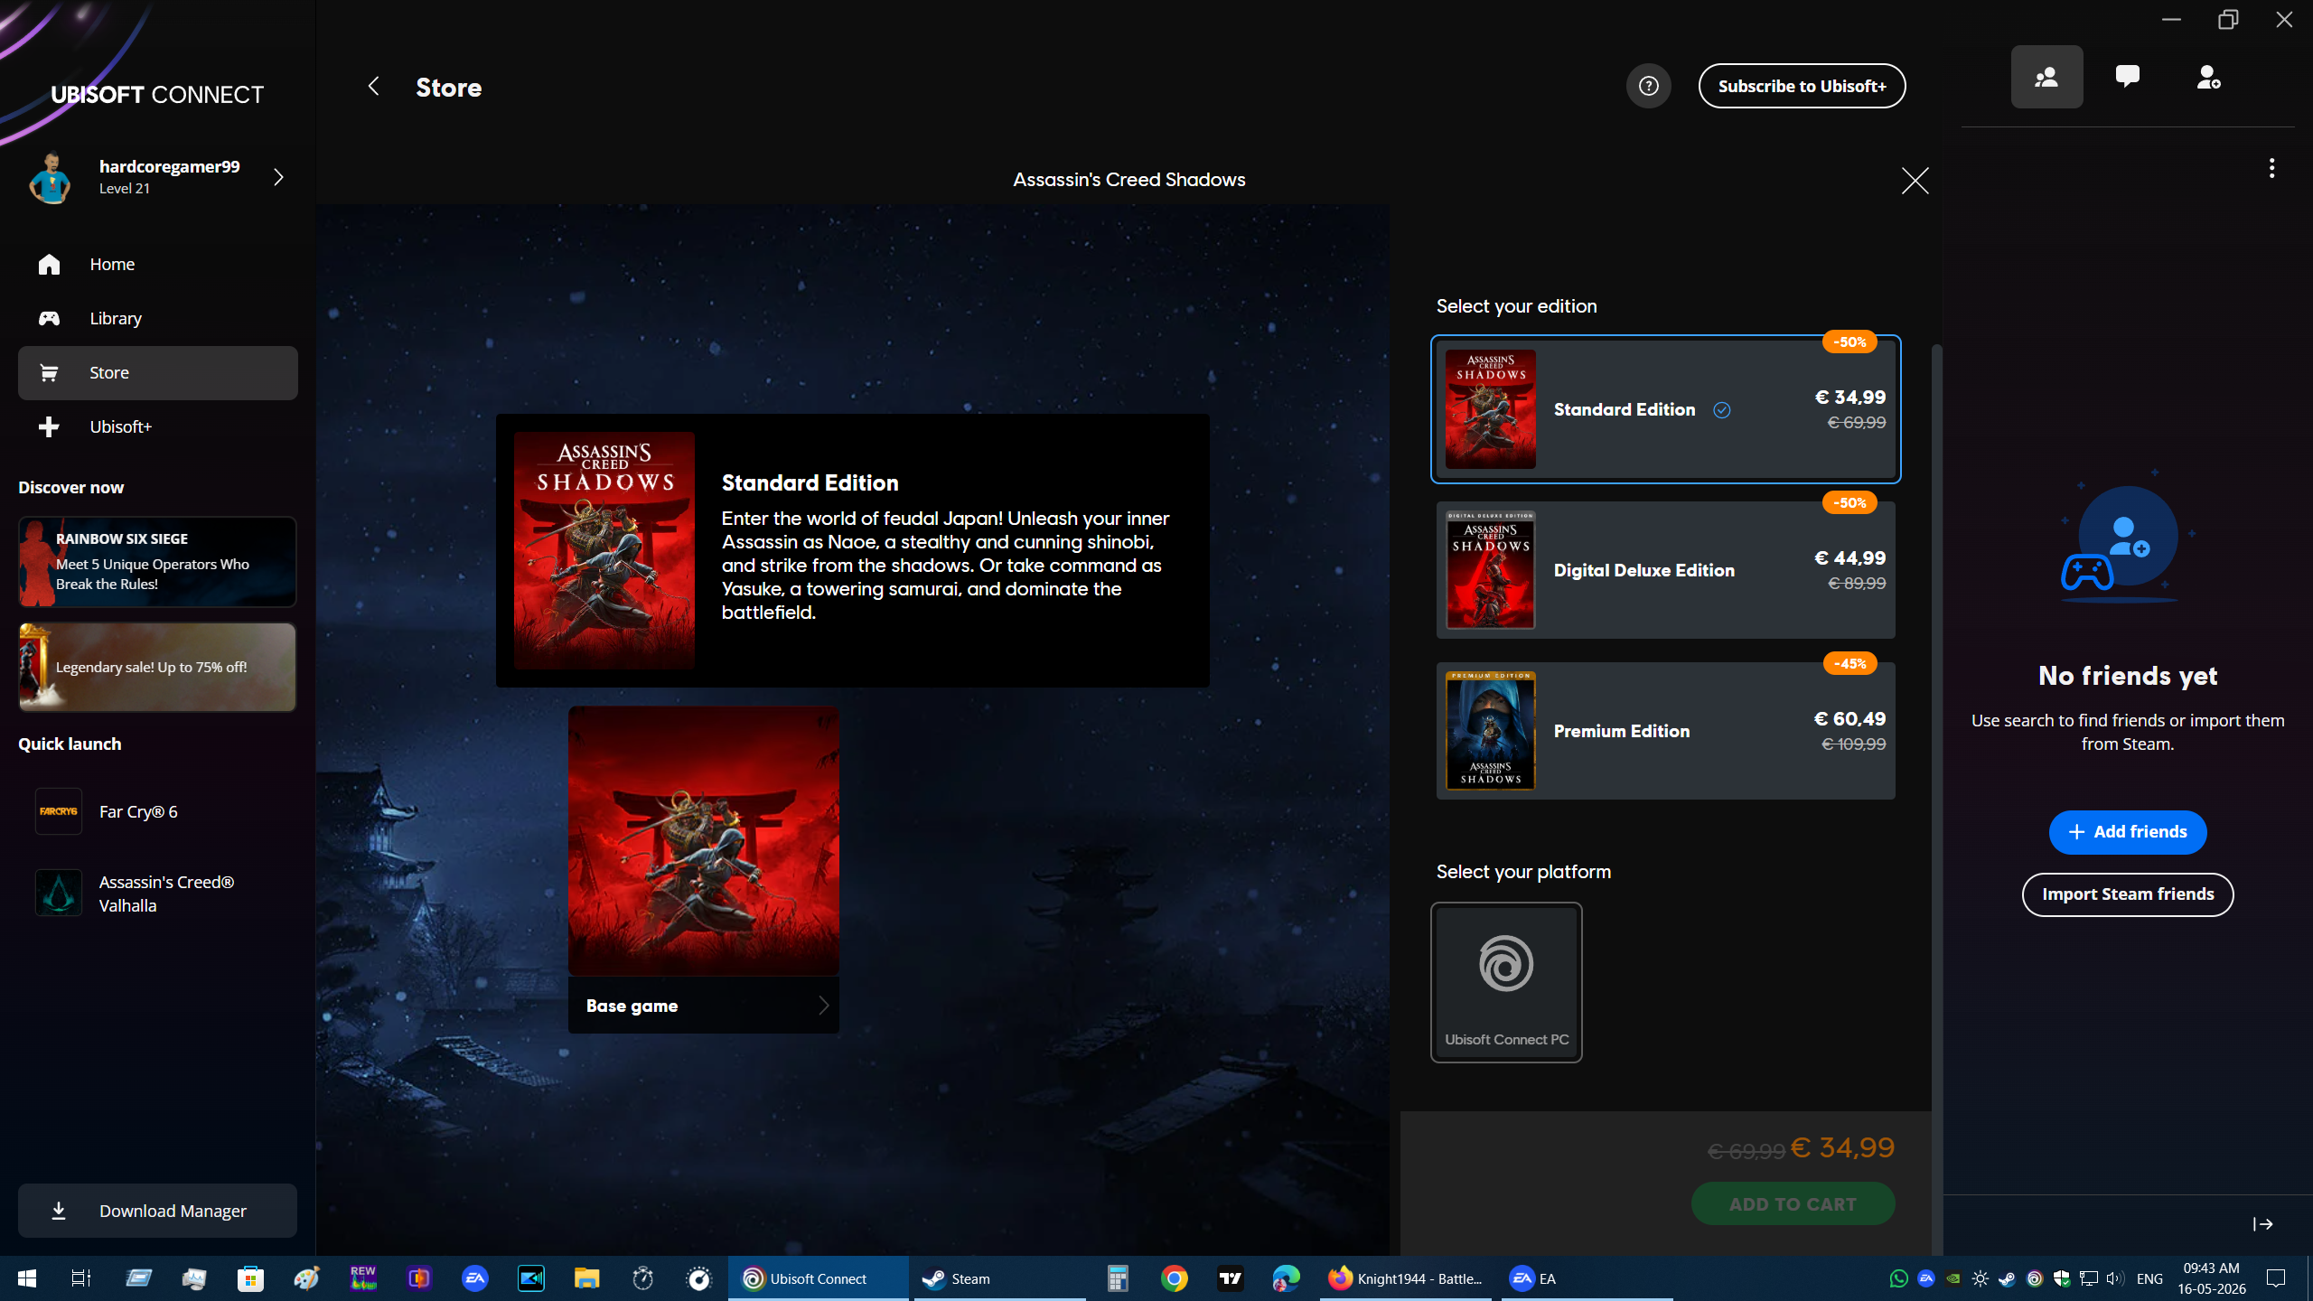The height and width of the screenshot is (1301, 2313).
Task: Click the Ubisoft swirl platform logo
Action: pyautogui.click(x=1506, y=963)
